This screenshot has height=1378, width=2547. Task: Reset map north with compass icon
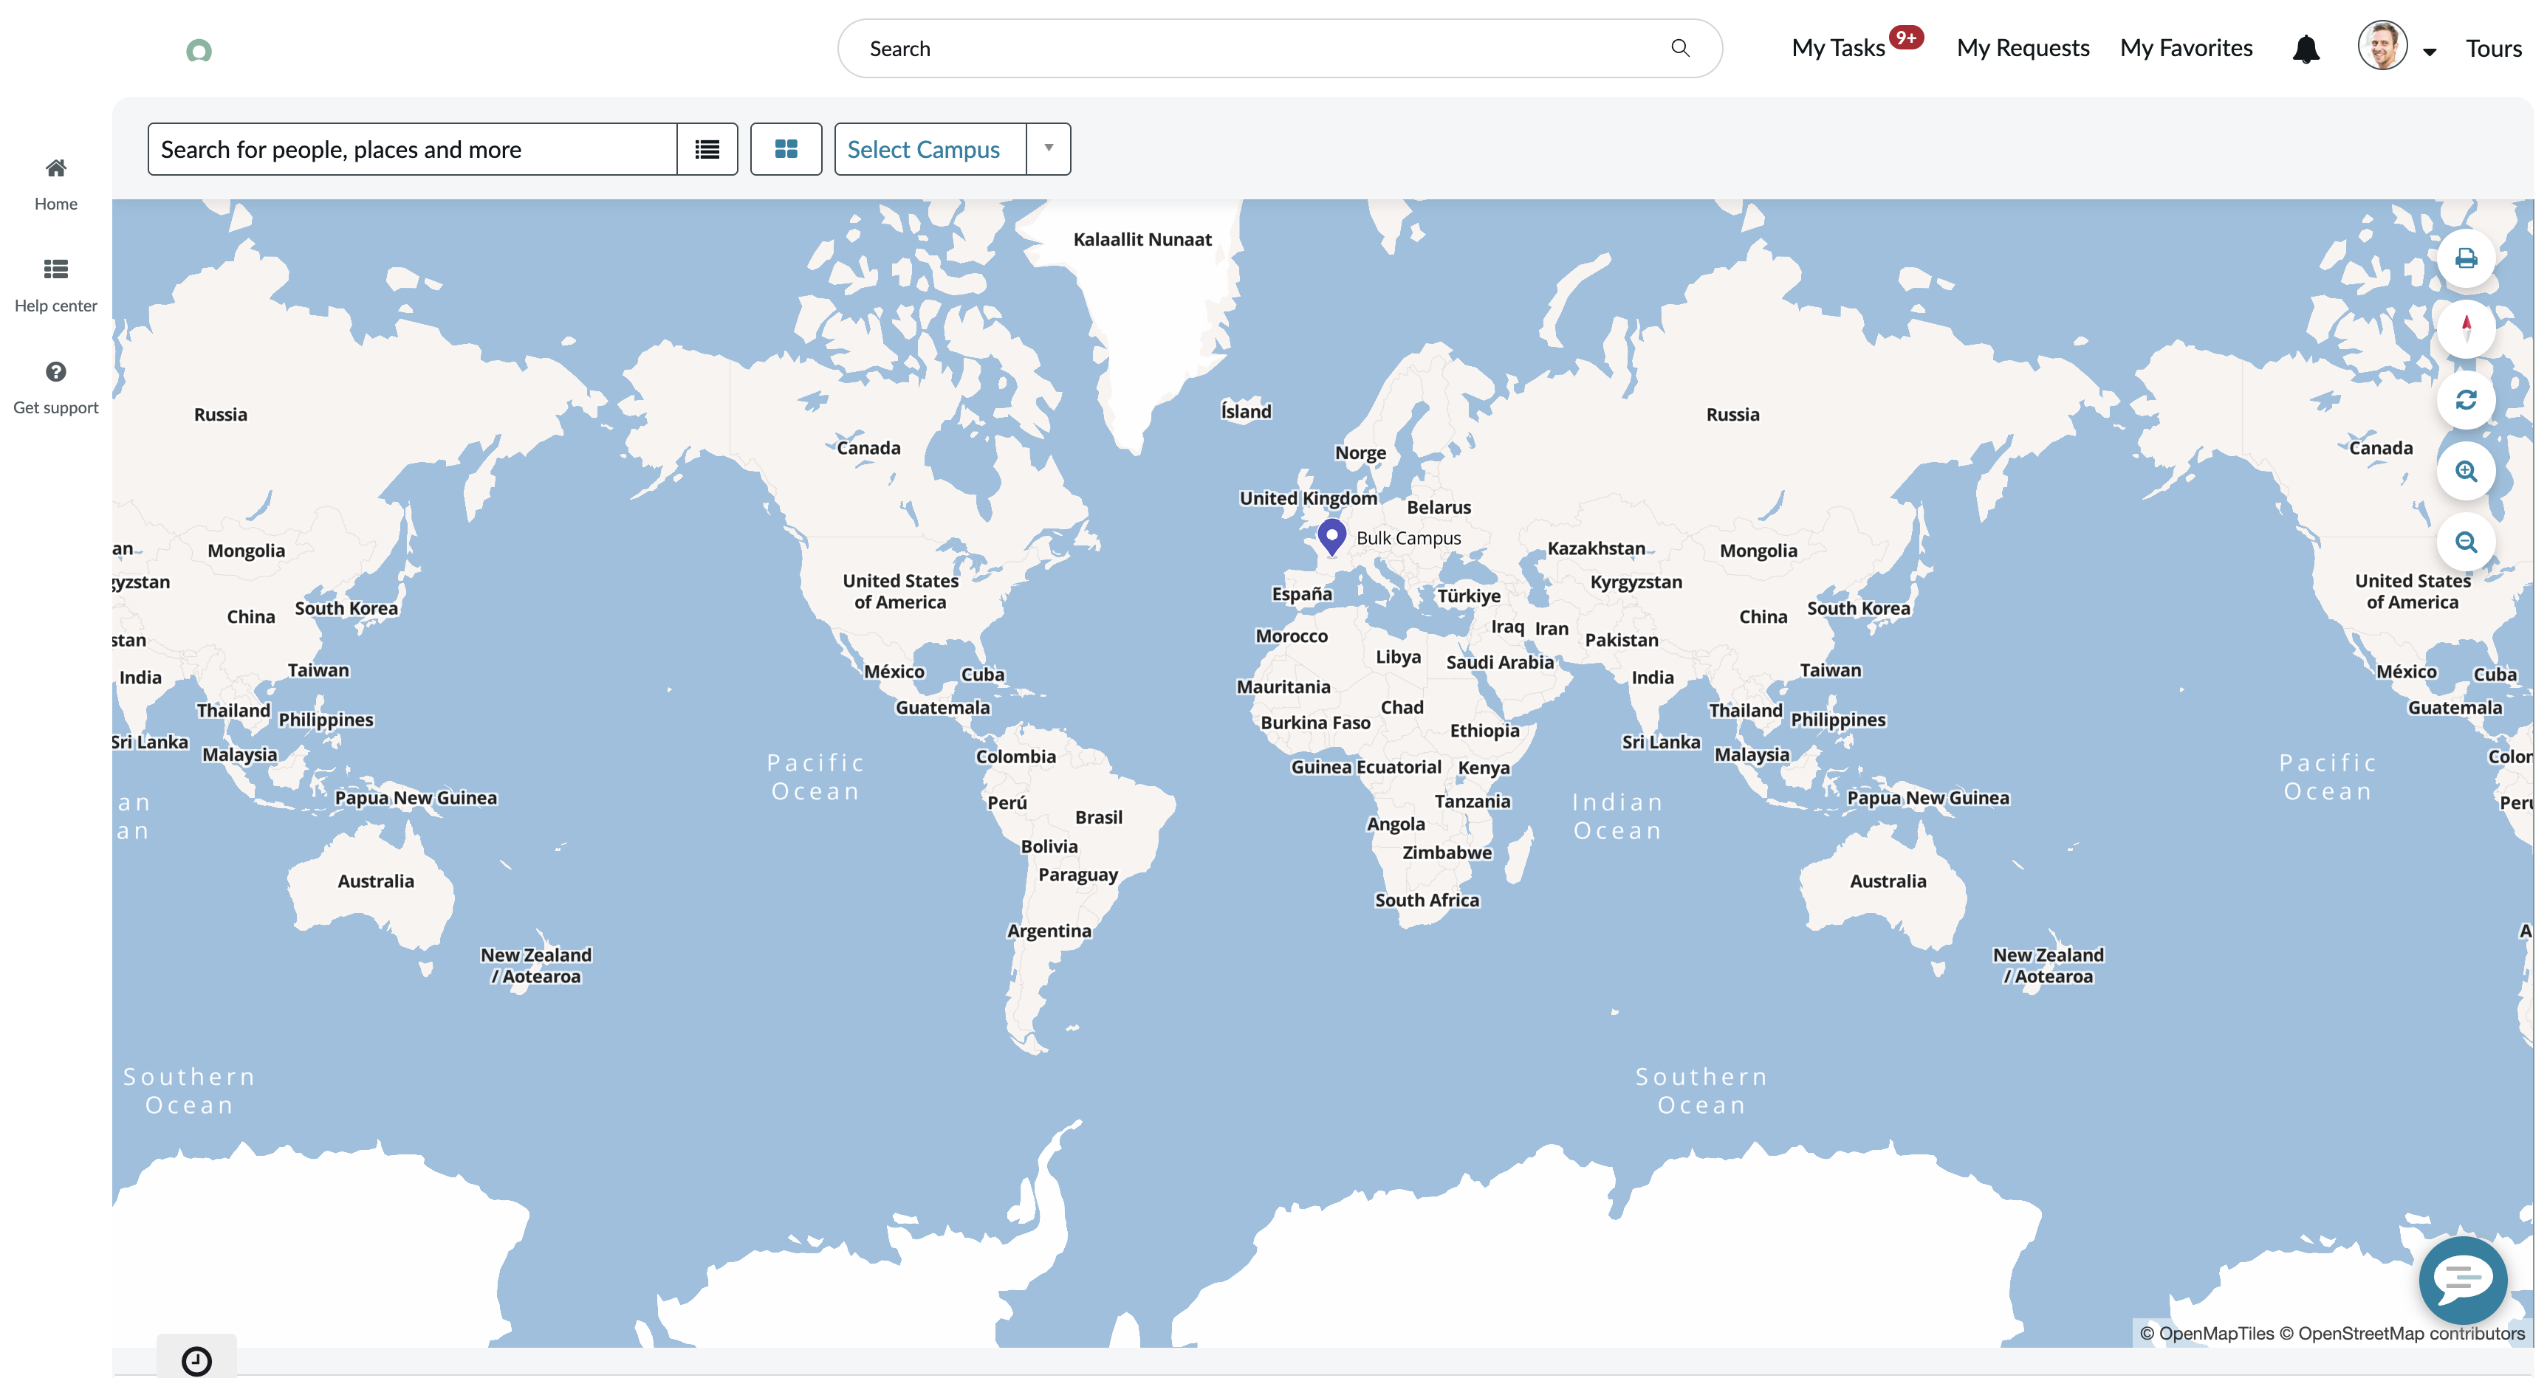(x=2466, y=329)
